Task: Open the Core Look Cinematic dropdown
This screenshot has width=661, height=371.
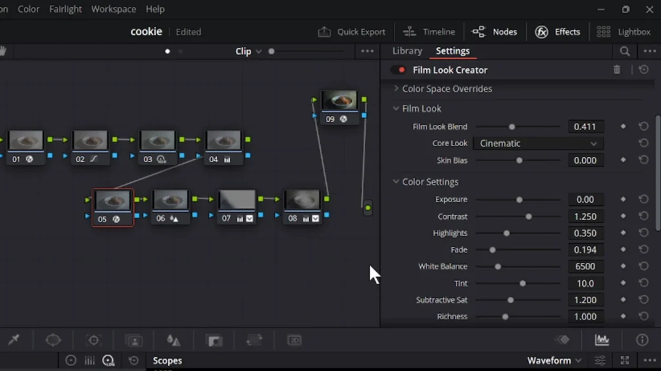Action: coord(538,144)
